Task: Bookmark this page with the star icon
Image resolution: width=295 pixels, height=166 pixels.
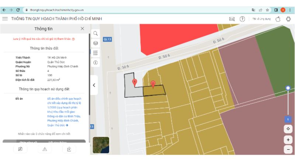Action: [x=267, y=10]
